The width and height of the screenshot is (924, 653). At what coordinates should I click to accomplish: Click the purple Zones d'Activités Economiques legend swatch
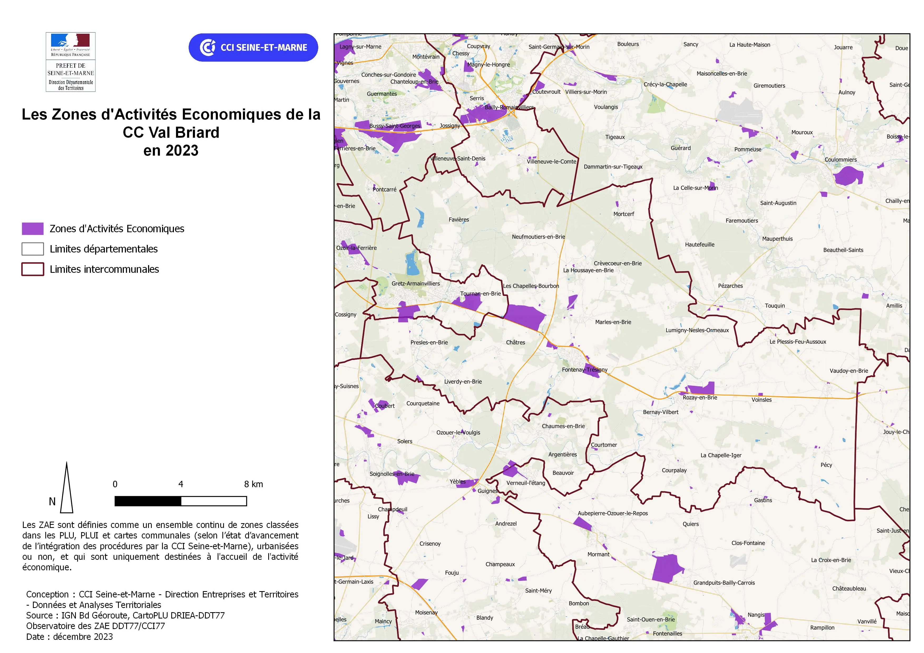33,228
